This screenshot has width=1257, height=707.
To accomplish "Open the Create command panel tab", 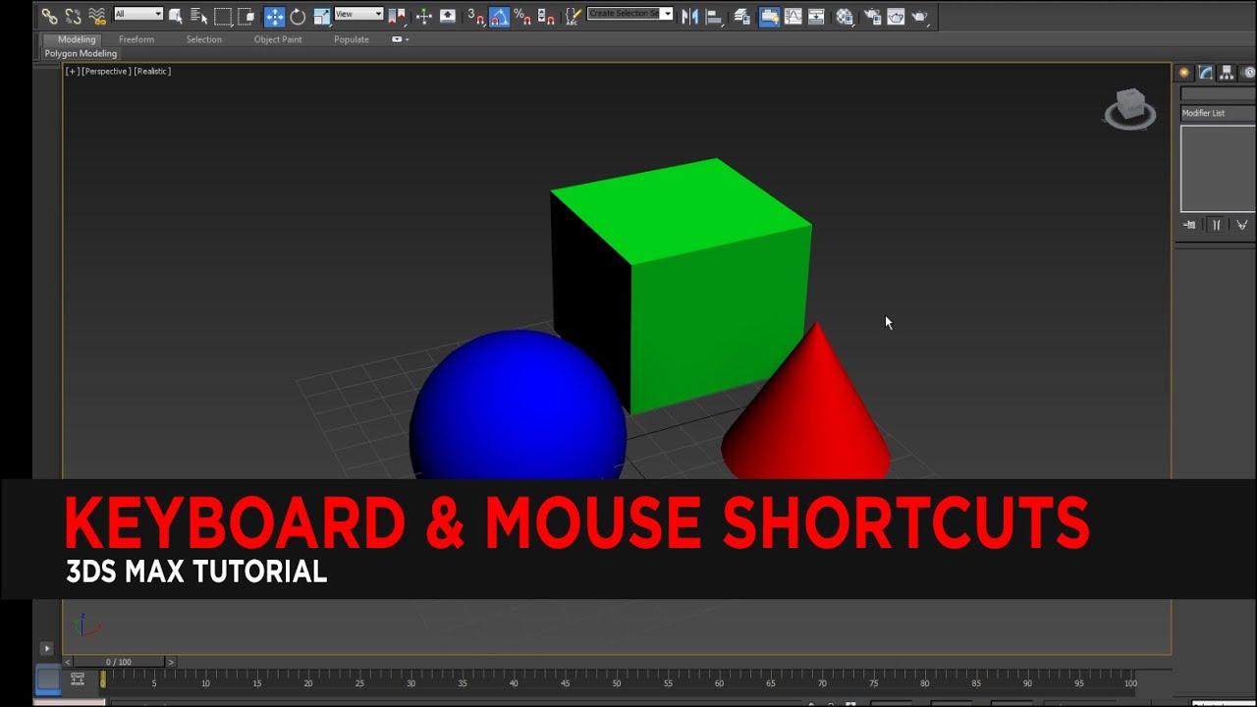I will 1184,73.
